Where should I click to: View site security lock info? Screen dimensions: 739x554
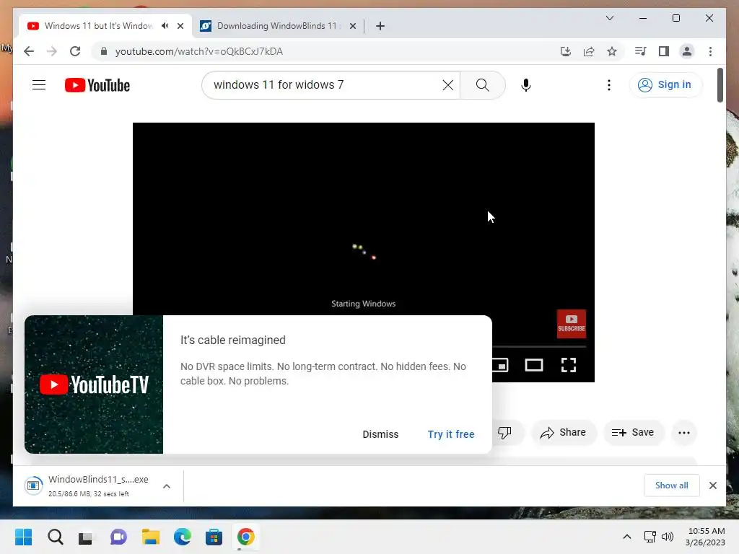point(104,51)
